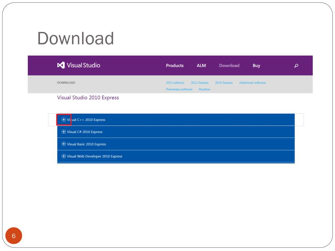
Task: Open the Products menu
Action: (175, 65)
